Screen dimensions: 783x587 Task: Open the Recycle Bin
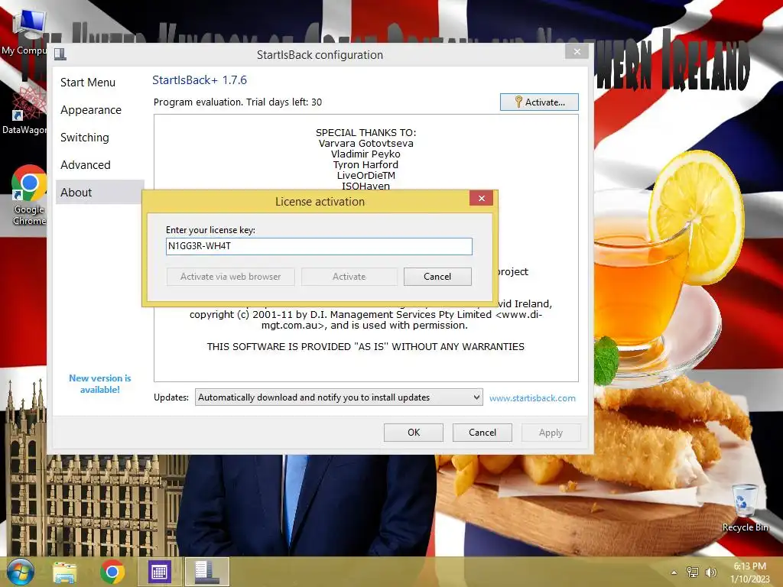745,508
